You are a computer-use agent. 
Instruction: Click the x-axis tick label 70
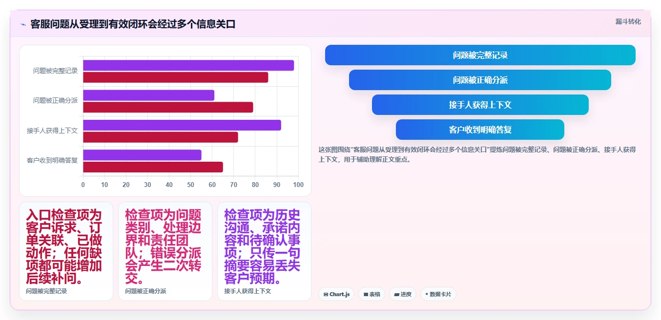234,185
